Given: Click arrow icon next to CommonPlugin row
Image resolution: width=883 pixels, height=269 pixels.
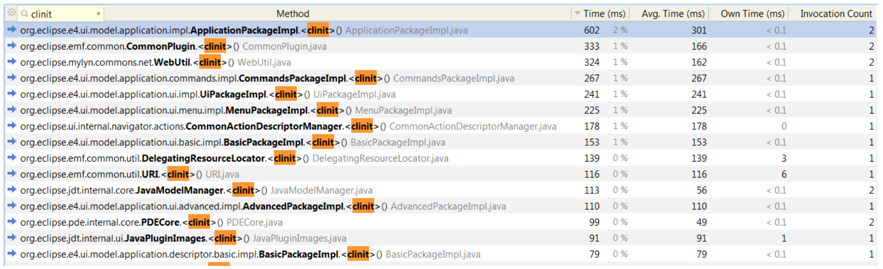Looking at the screenshot, I should pos(12,46).
